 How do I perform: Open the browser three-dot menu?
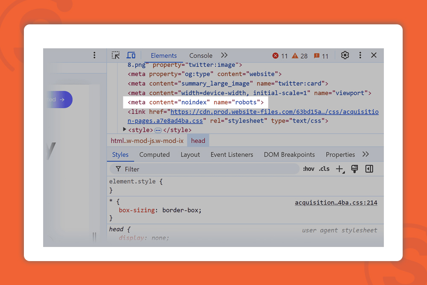coord(94,55)
